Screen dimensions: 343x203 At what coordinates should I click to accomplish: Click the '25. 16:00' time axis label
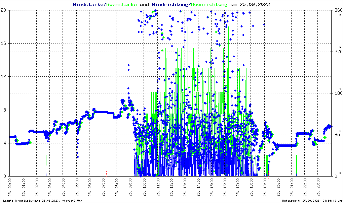225,188
